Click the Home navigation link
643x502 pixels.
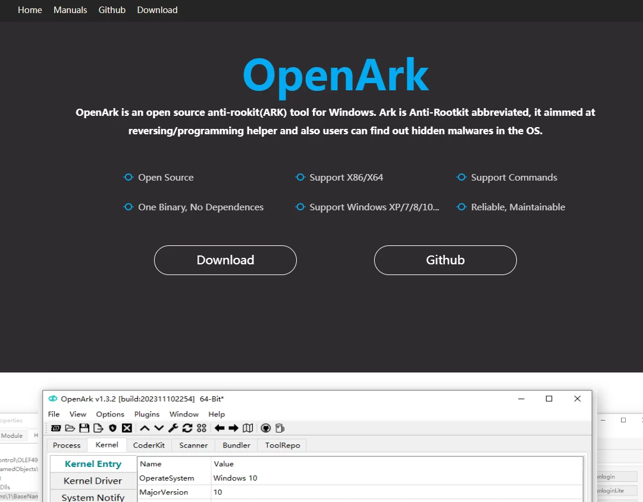[x=30, y=10]
